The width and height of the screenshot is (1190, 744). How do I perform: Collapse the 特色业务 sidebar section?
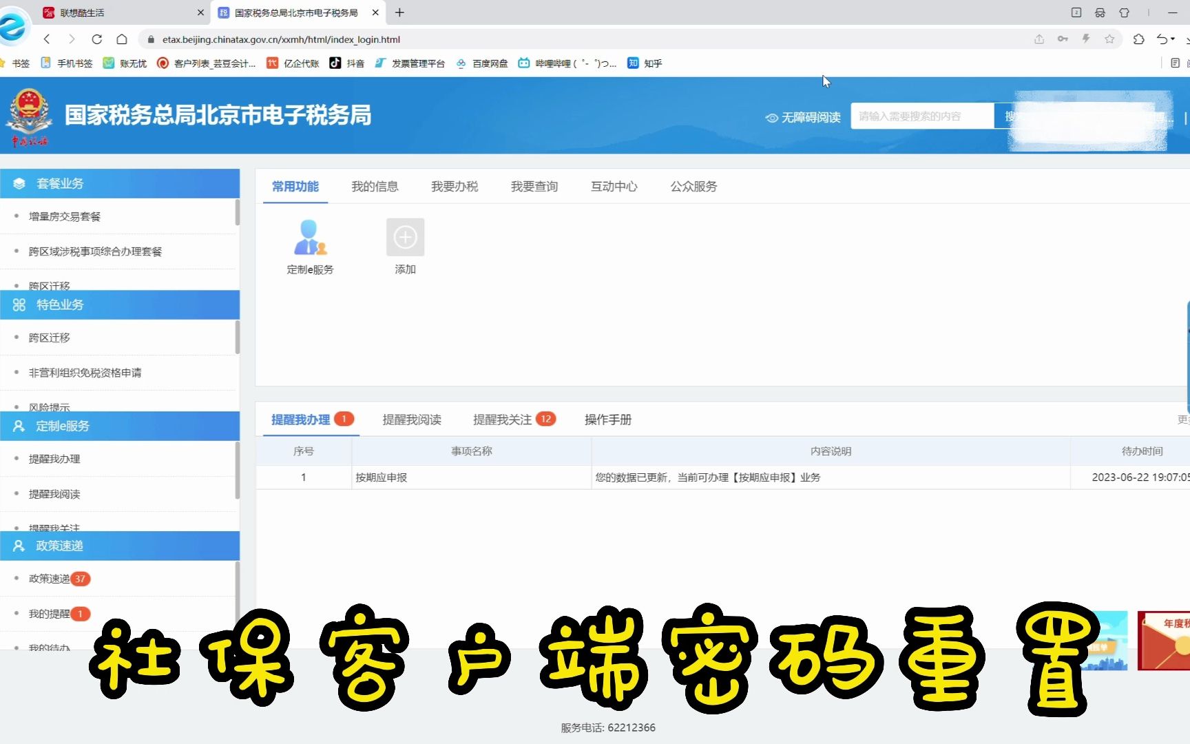click(x=120, y=304)
